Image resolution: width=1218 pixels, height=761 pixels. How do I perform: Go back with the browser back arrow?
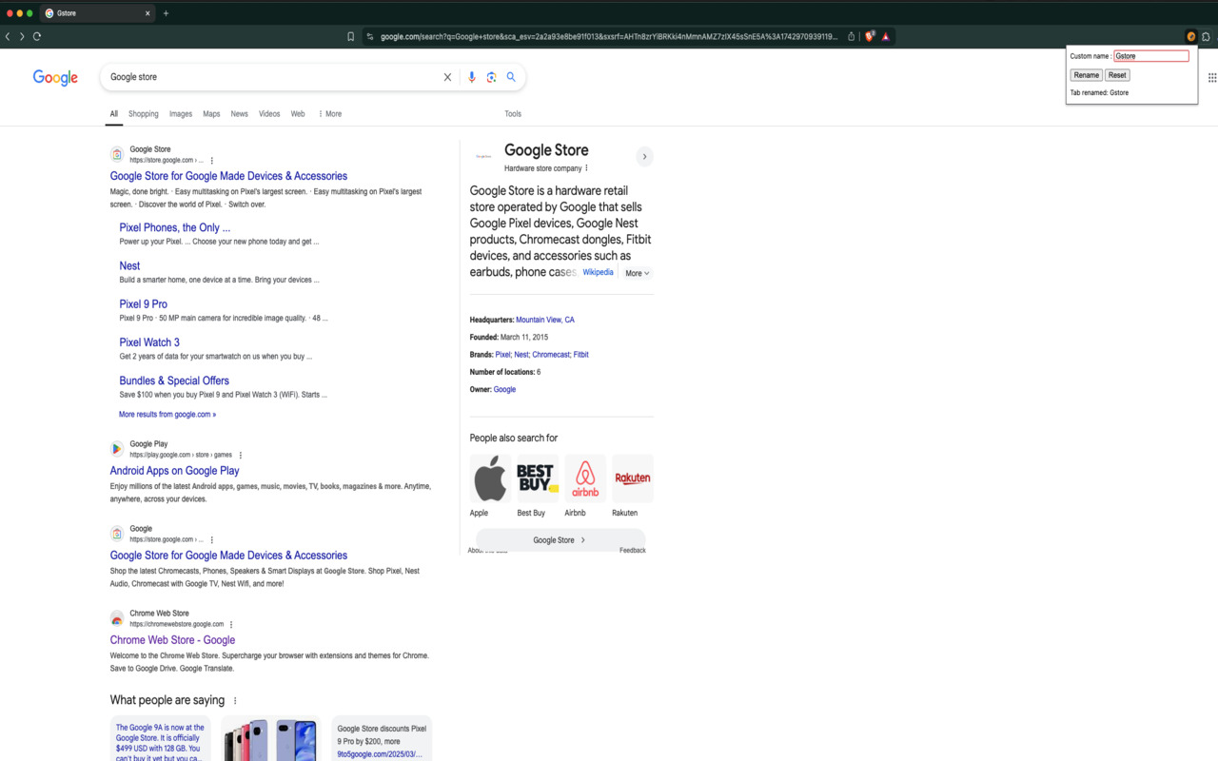pyautogui.click(x=8, y=36)
